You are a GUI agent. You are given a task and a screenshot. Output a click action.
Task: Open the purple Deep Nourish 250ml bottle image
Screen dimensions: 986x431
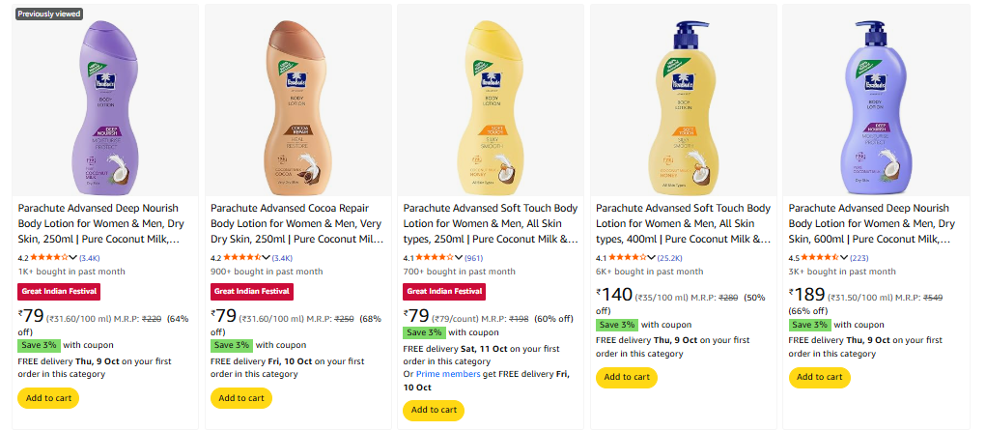click(104, 100)
